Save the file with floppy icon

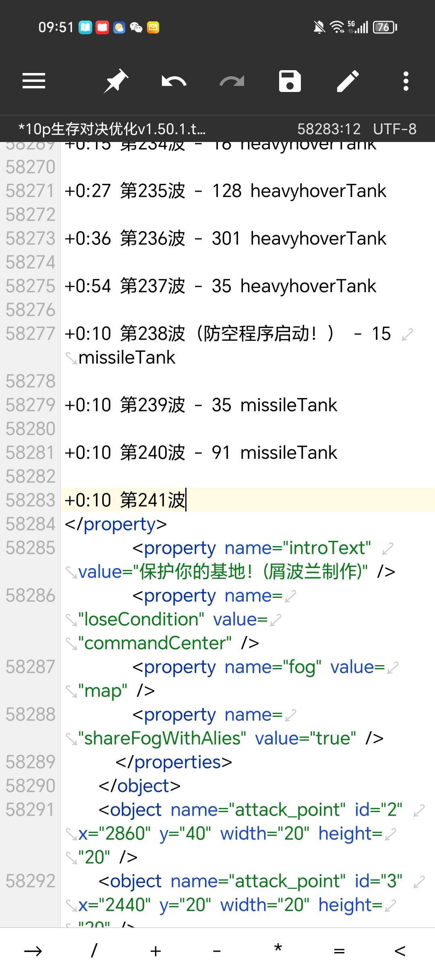coord(290,81)
